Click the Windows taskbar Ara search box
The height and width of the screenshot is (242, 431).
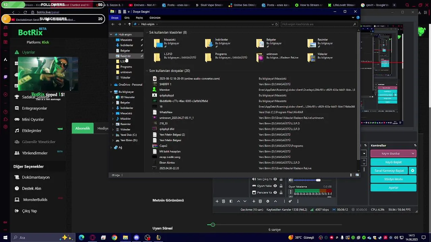(43, 238)
